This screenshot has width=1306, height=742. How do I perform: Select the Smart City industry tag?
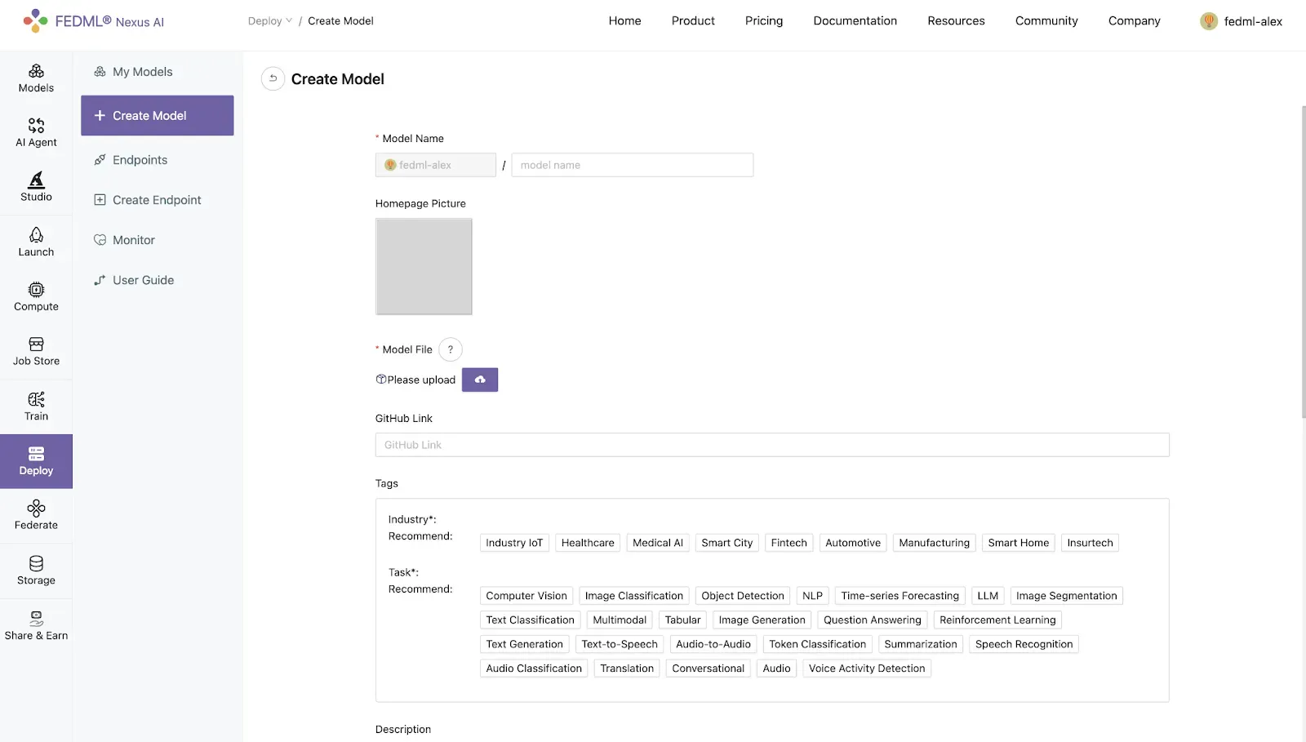click(727, 543)
